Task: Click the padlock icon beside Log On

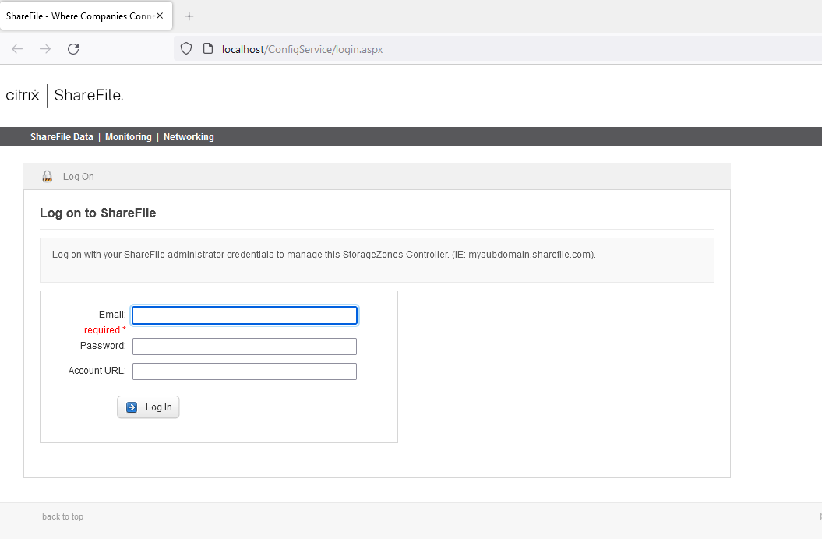Action: (x=48, y=177)
